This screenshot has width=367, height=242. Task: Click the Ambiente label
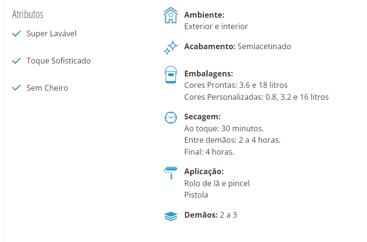(205, 15)
